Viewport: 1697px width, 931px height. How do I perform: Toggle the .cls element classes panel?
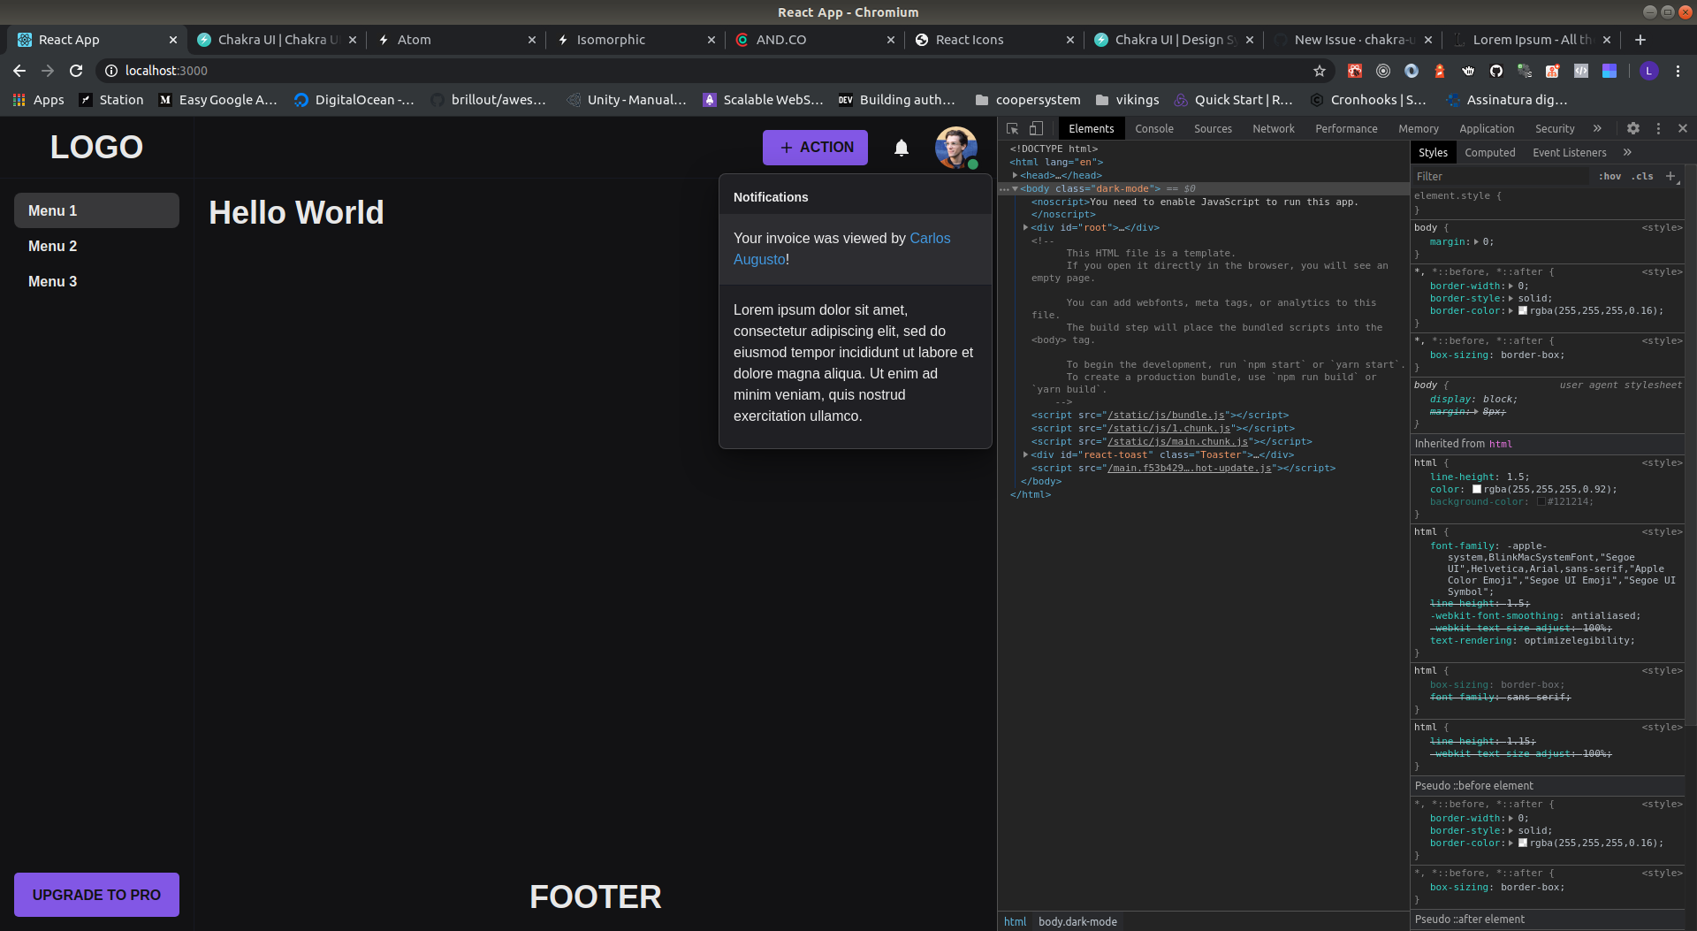point(1643,176)
